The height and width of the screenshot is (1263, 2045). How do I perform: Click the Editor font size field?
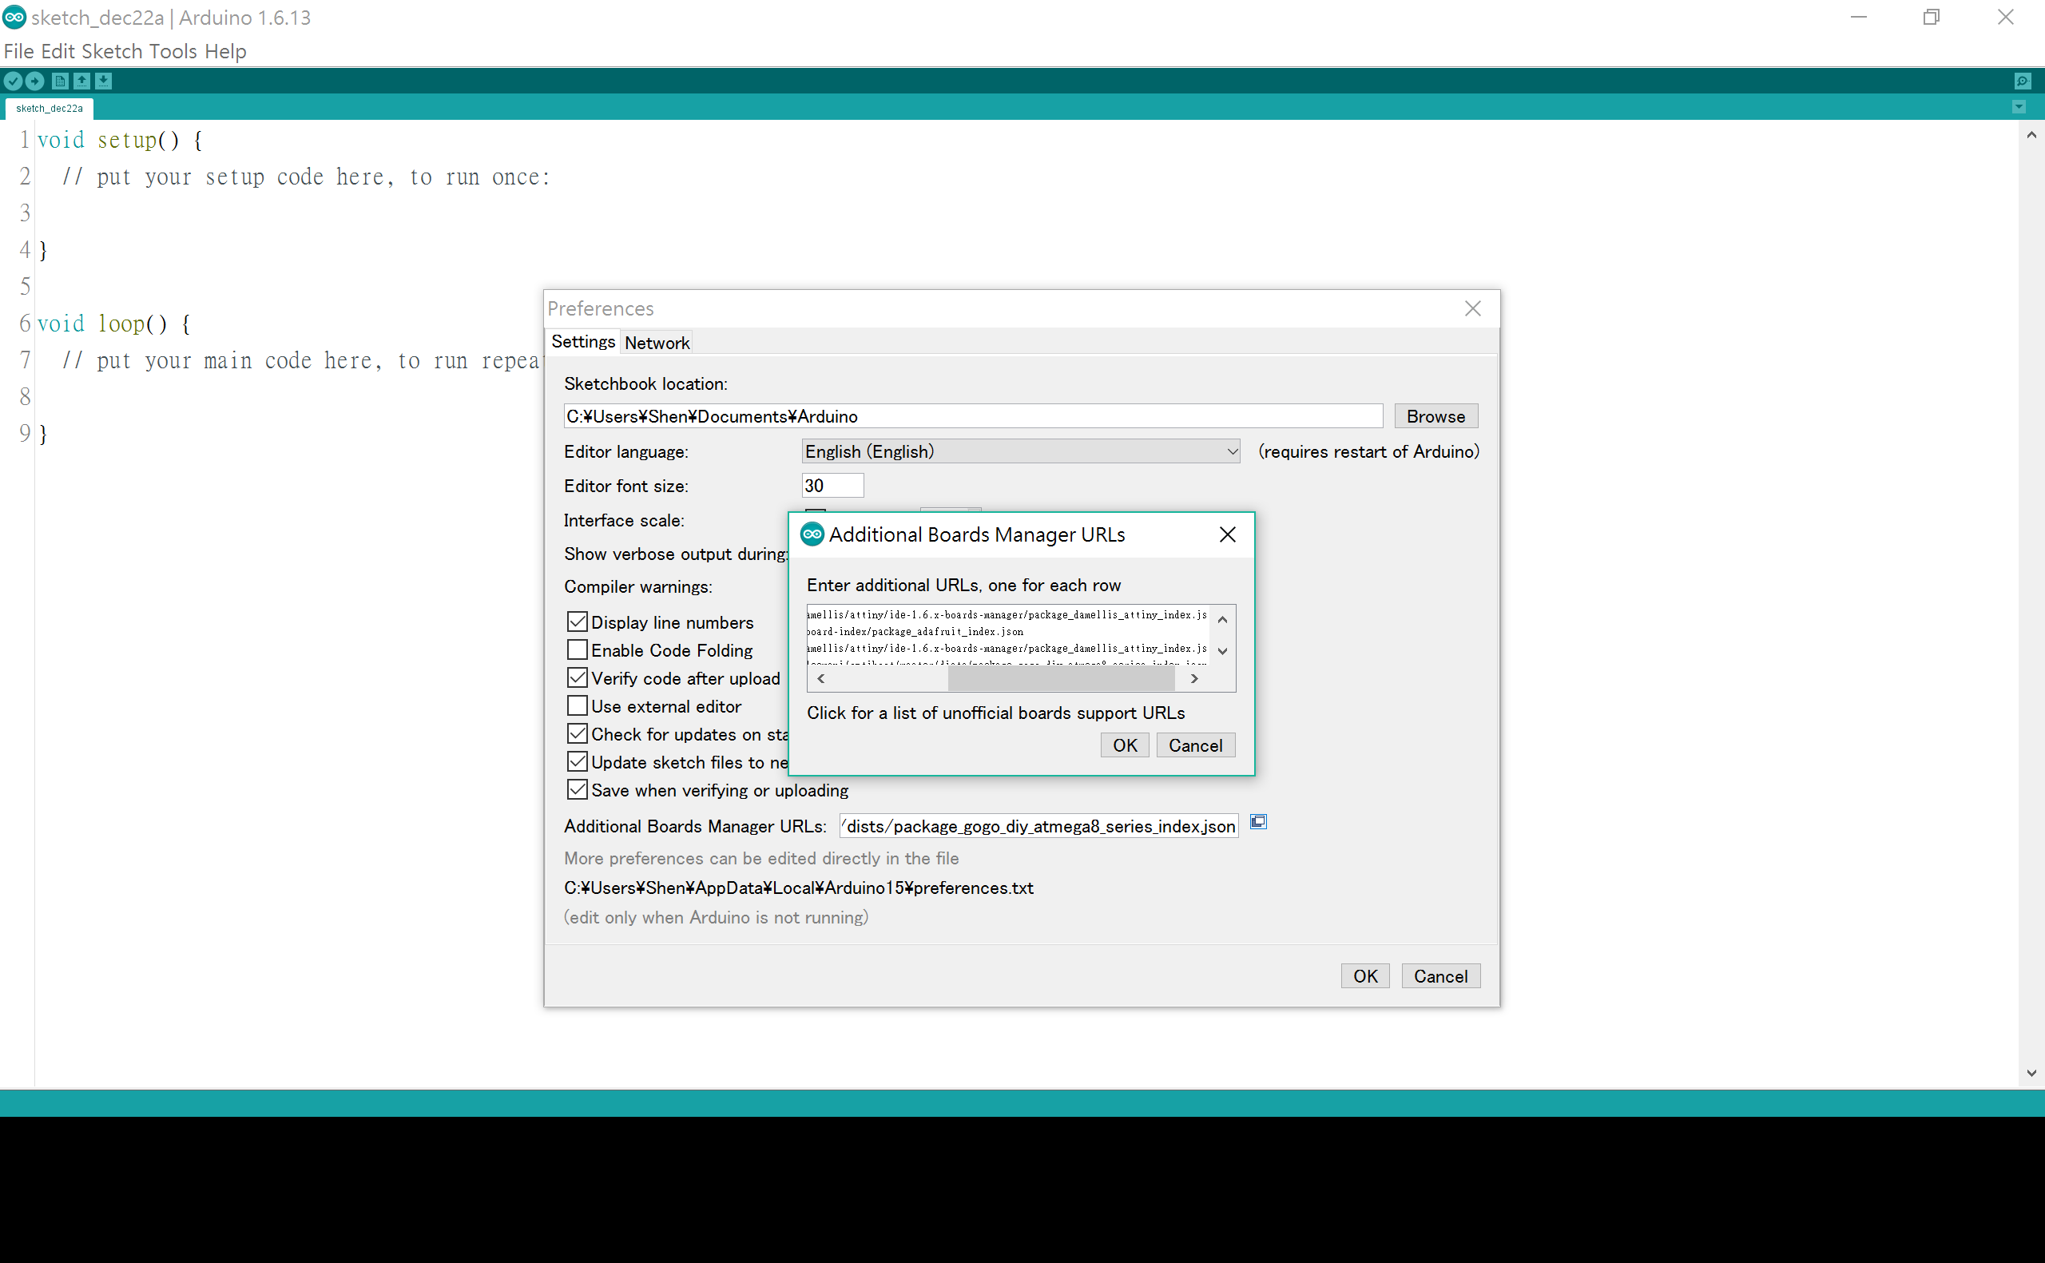[x=832, y=487]
